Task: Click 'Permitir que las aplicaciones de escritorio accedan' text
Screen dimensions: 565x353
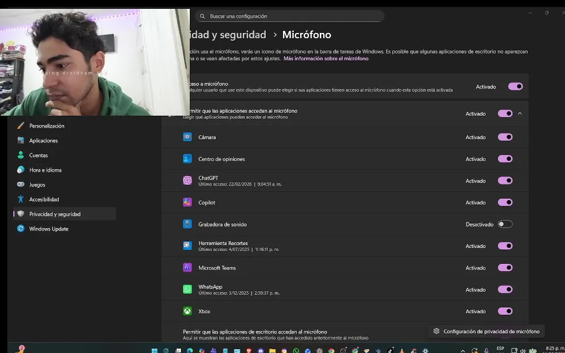Action: [x=255, y=332]
